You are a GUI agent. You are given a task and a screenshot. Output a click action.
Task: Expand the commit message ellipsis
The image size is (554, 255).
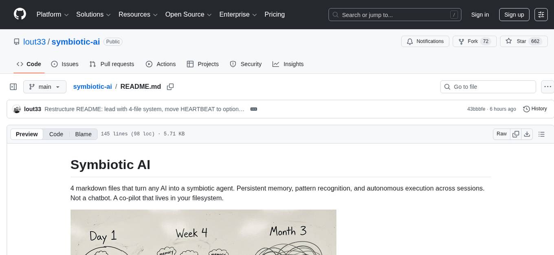click(x=253, y=109)
